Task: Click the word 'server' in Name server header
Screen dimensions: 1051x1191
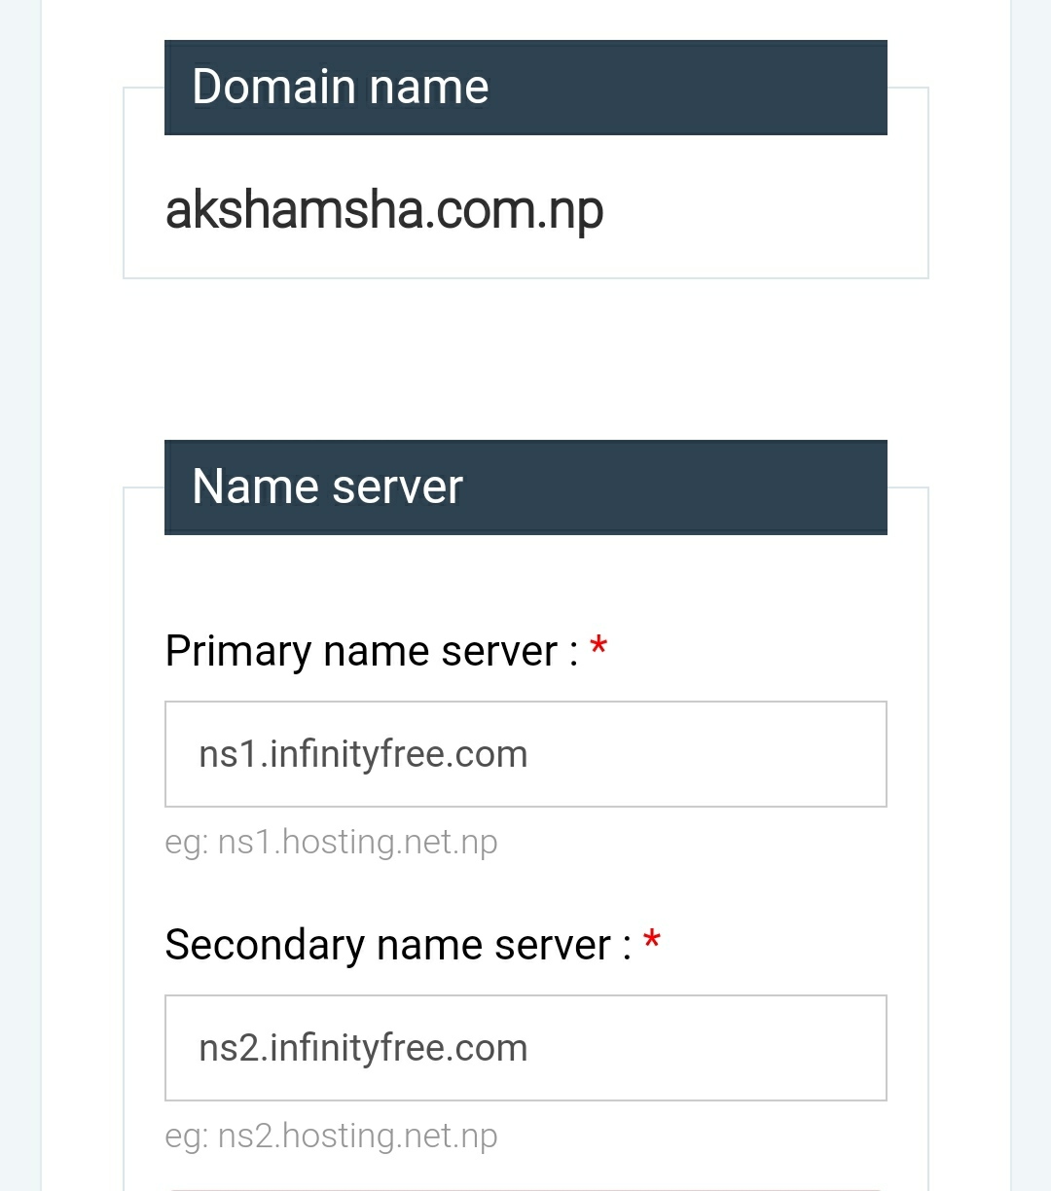Action: pos(396,487)
